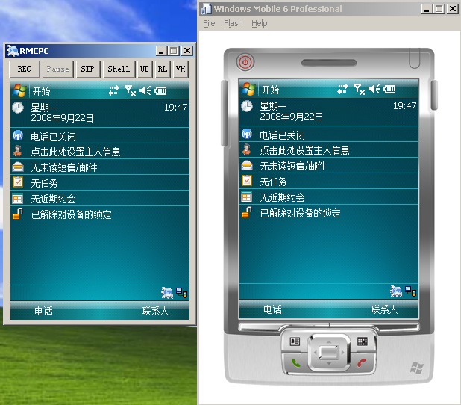The height and width of the screenshot is (405, 461).
Task: Click '无近期约会' text in the emulator
Action: pyautogui.click(x=282, y=197)
